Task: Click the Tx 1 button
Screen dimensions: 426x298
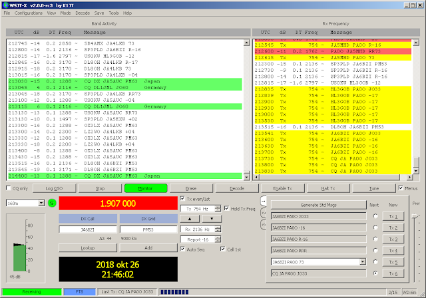Action: pos(393,216)
